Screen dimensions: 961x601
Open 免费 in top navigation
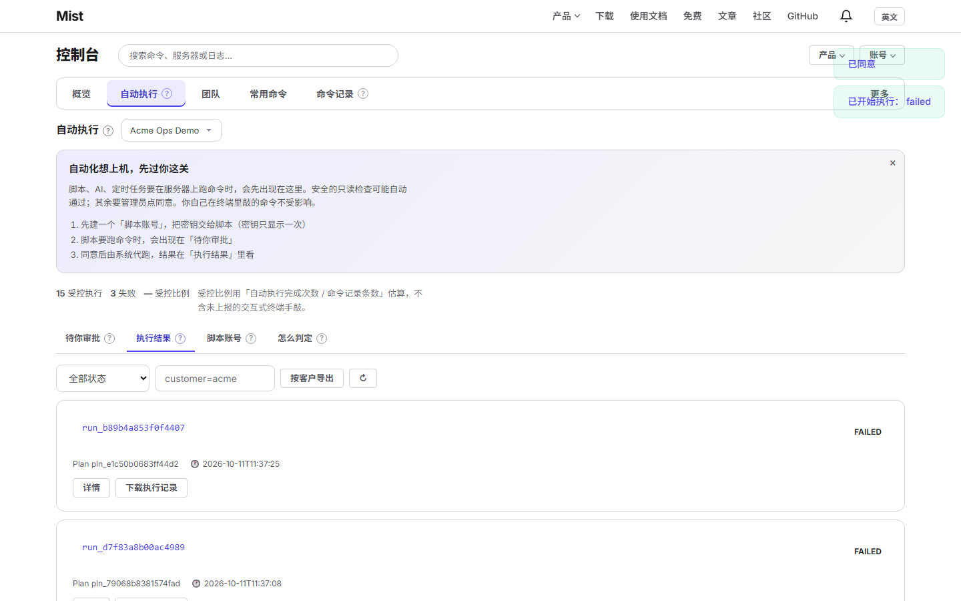(693, 16)
